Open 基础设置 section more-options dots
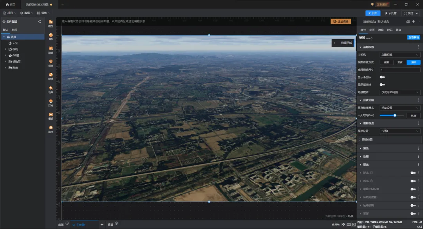 tap(419, 47)
